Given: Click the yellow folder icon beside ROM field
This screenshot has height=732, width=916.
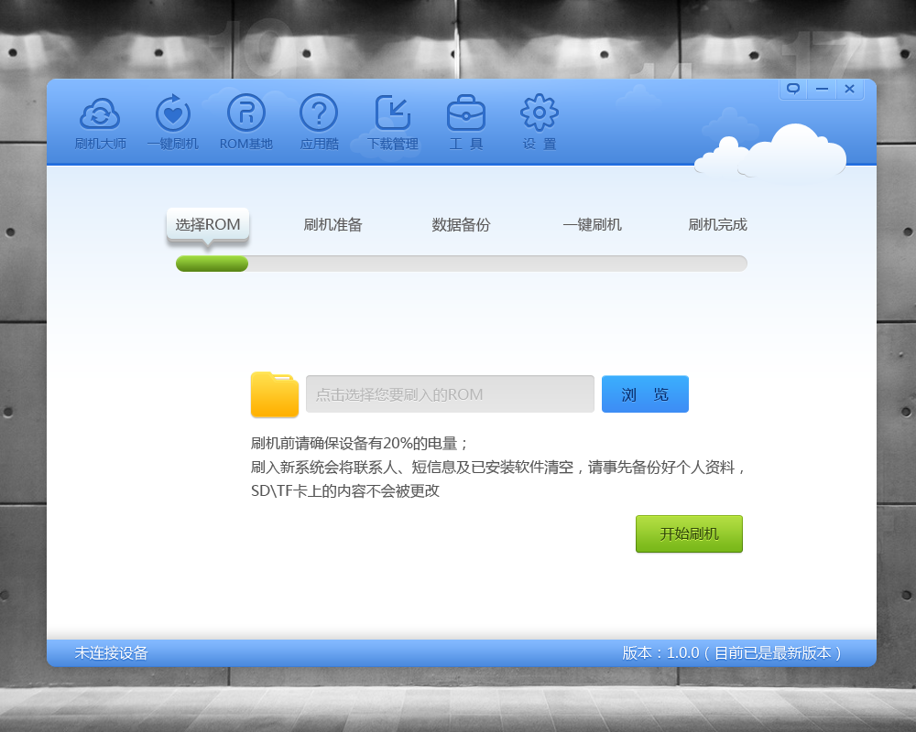Looking at the screenshot, I should (x=274, y=393).
